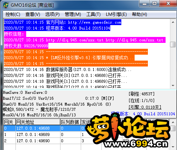Click the underlined [引擎:0.0118天] label
This screenshot has width=177, height=150.
145,107
